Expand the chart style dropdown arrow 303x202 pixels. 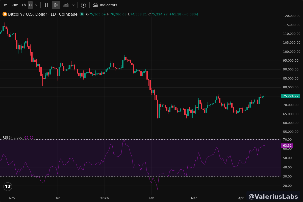tap(73, 5)
